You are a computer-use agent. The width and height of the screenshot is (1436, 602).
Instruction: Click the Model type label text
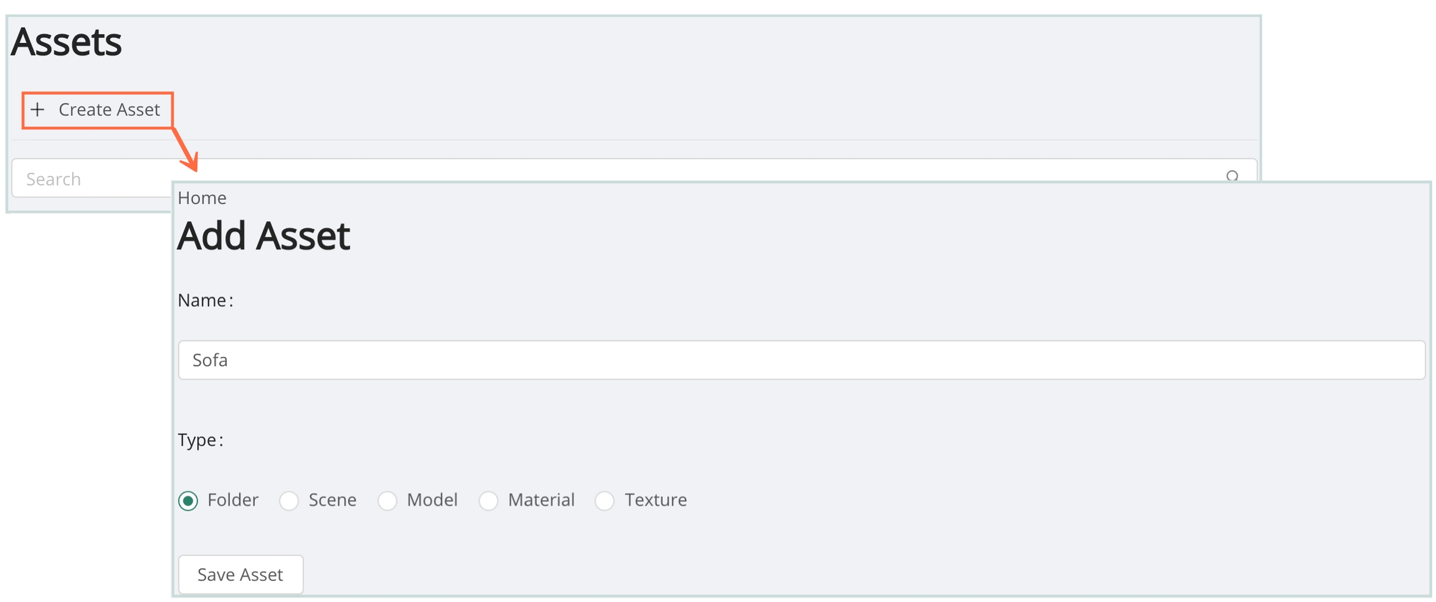click(432, 500)
